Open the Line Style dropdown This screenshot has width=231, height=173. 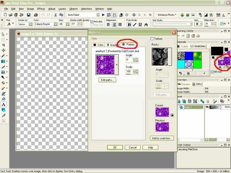click(x=191, y=24)
